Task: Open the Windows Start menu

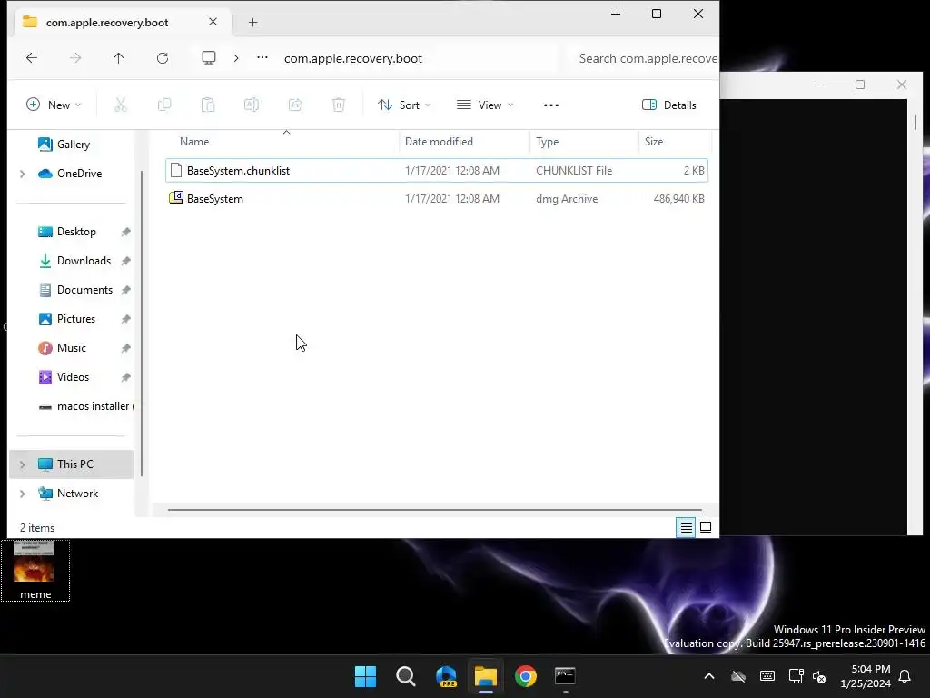Action: click(365, 676)
